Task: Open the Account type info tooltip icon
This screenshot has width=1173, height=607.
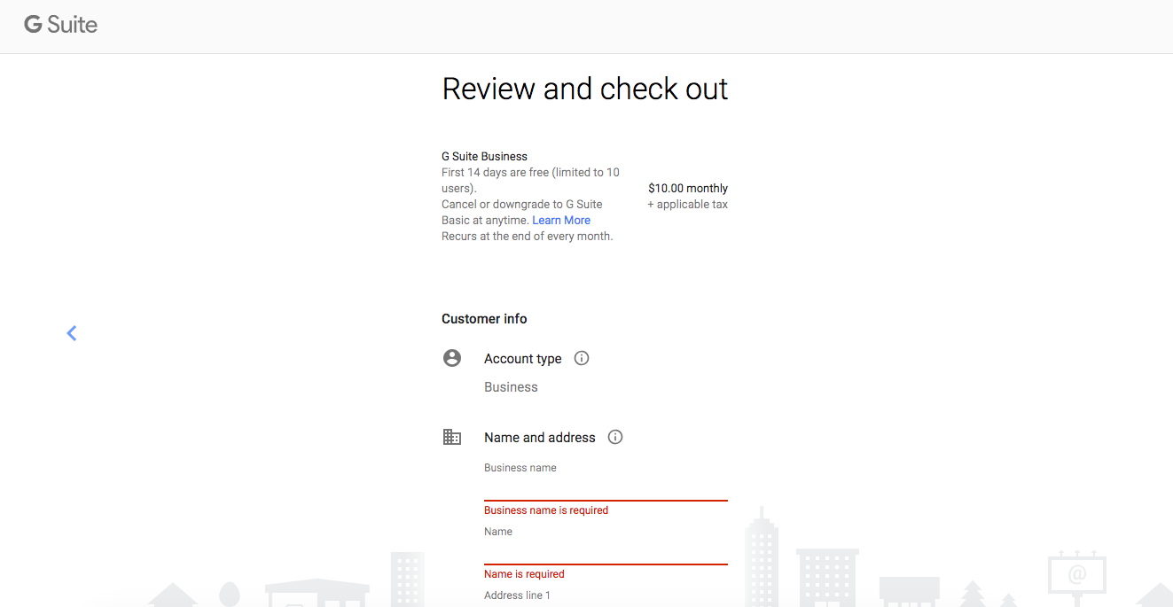Action: [x=582, y=358]
